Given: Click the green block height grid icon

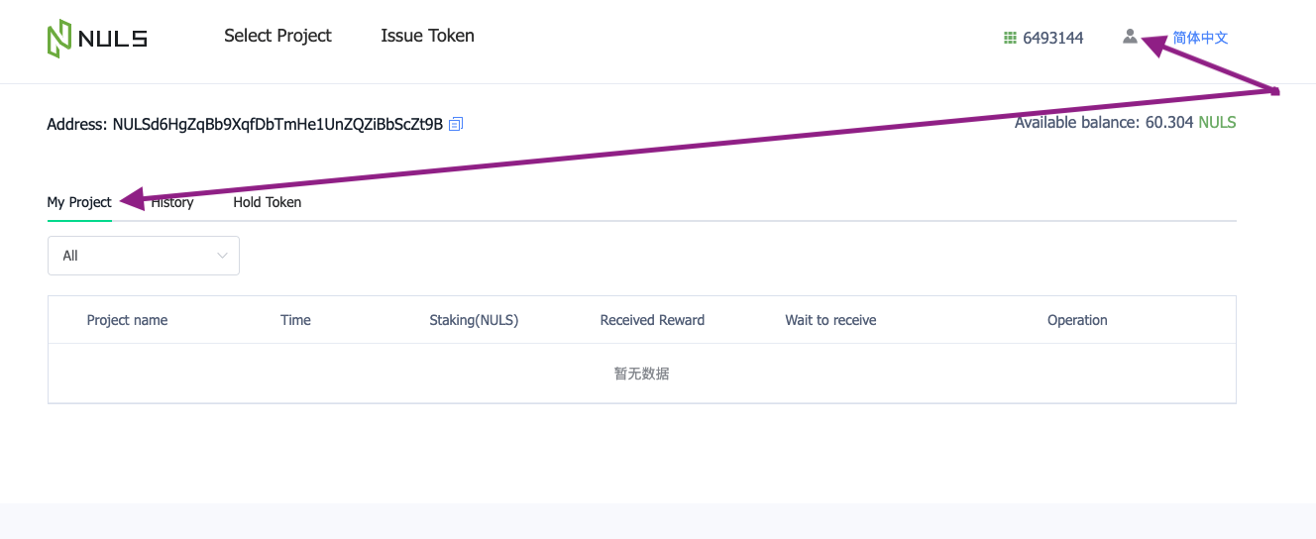Looking at the screenshot, I should 1010,38.
